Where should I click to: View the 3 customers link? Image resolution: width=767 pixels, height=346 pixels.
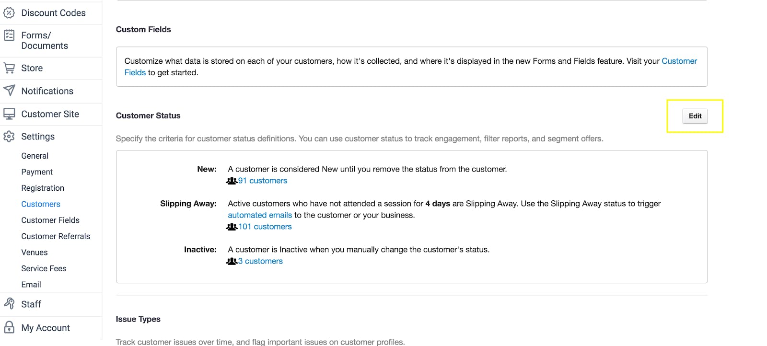[260, 261]
